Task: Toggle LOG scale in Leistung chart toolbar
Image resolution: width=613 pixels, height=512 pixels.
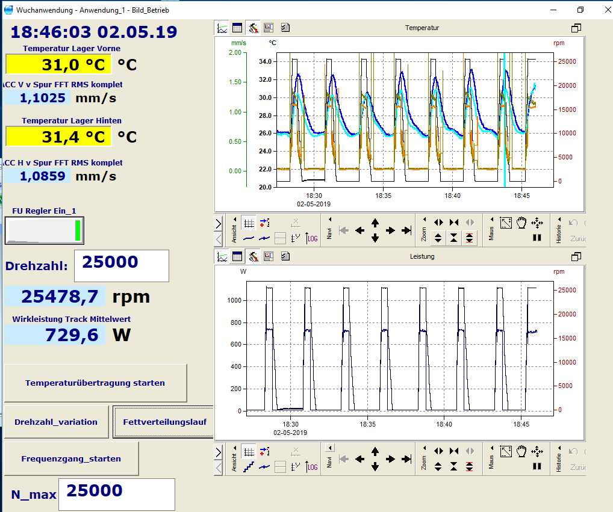Action: [x=312, y=466]
